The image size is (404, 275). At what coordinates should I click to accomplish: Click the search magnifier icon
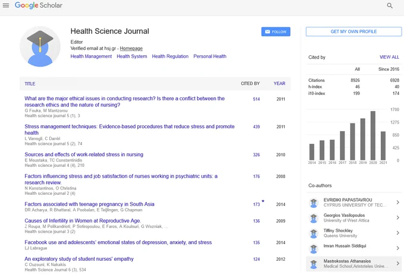(390, 6)
